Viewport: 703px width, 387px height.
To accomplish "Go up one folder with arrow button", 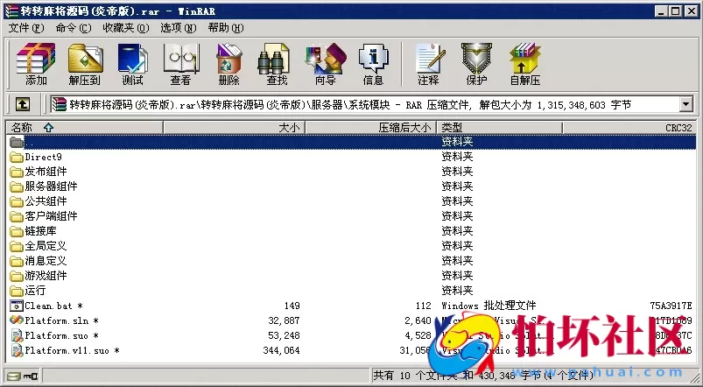I will [23, 104].
